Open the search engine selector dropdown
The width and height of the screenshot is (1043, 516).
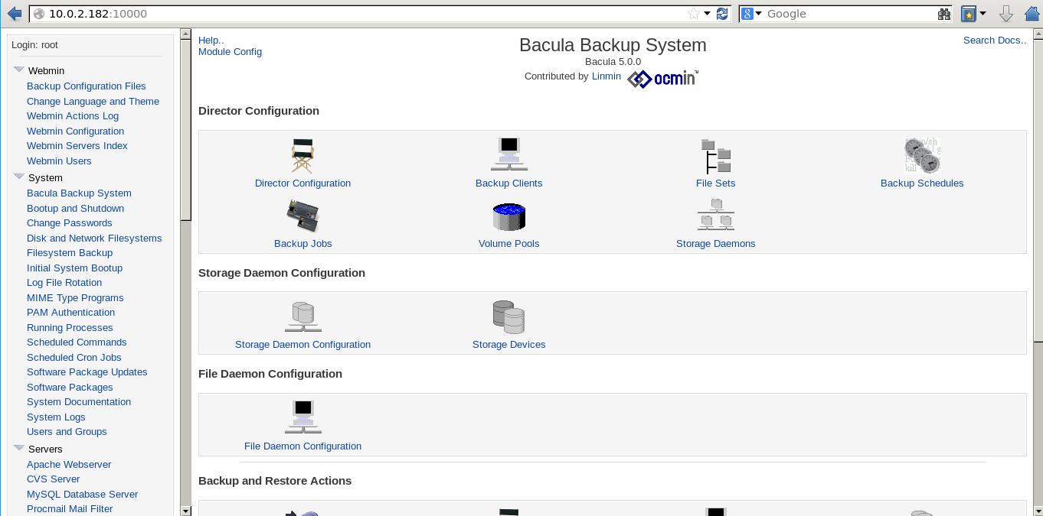[x=758, y=14]
